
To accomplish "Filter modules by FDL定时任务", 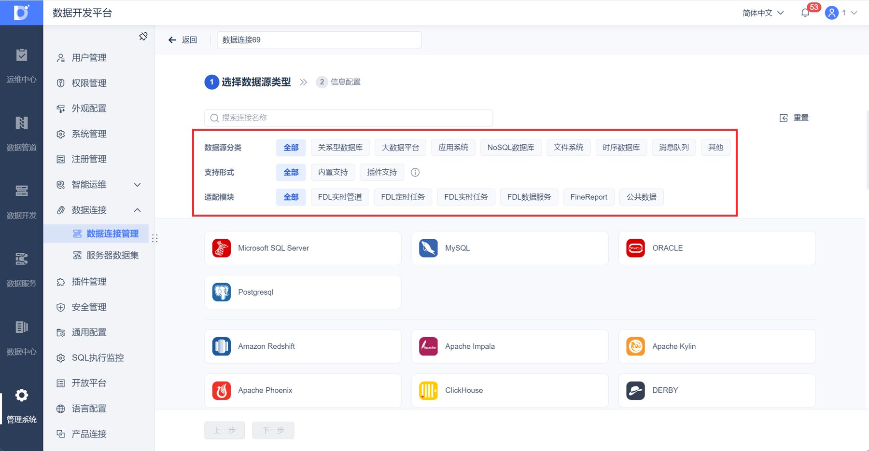I will point(403,197).
